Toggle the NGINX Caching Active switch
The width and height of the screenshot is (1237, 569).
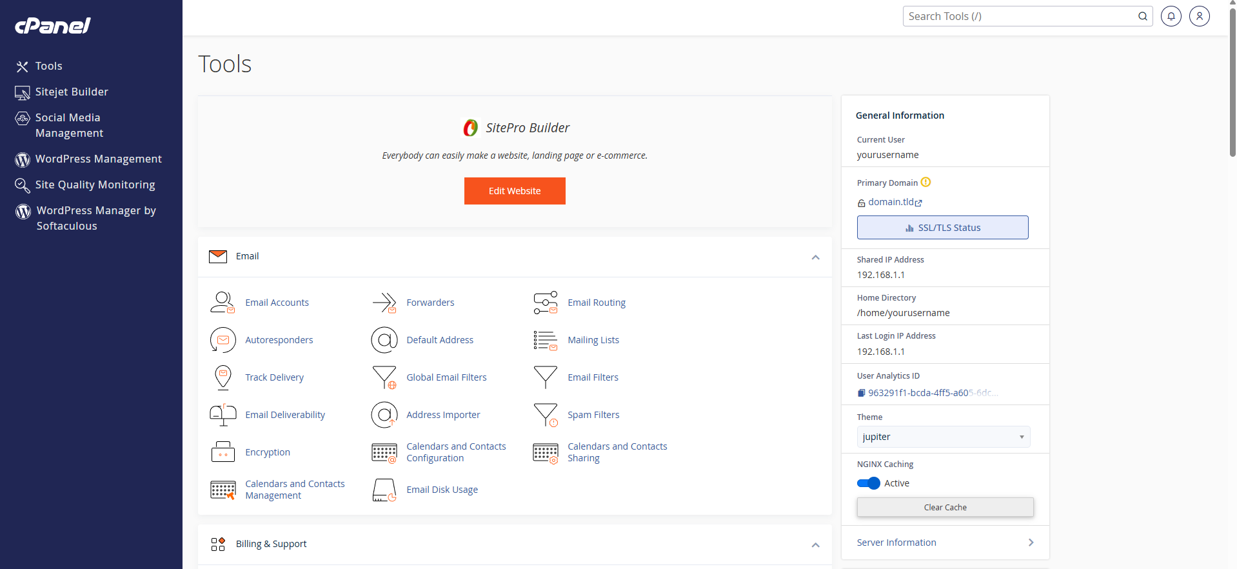pos(868,483)
